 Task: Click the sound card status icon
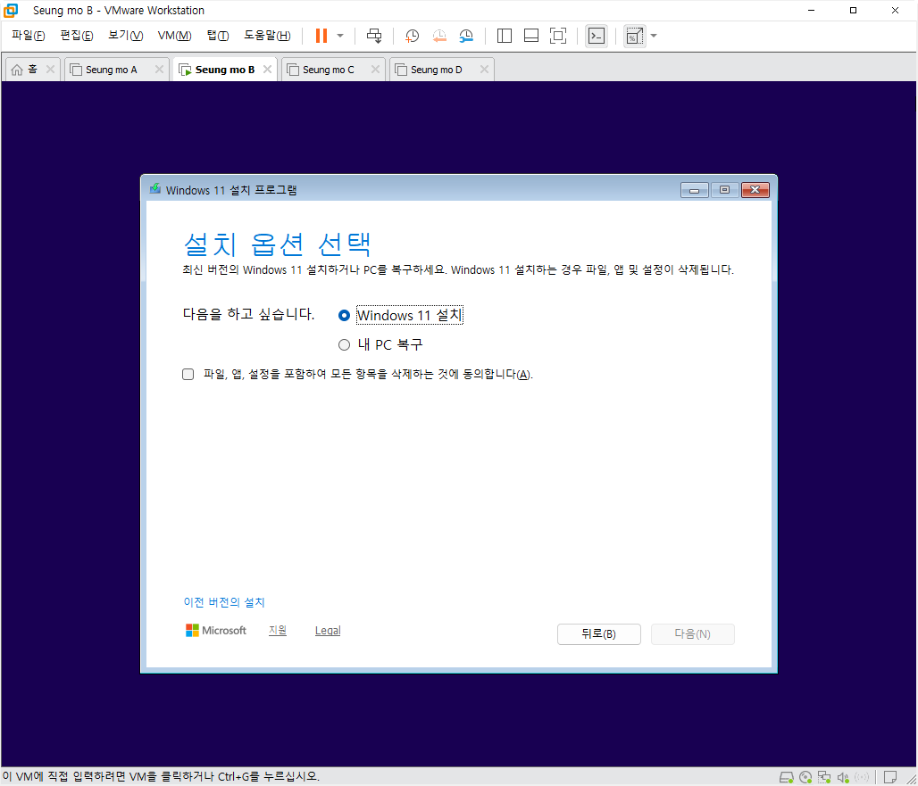click(x=843, y=777)
